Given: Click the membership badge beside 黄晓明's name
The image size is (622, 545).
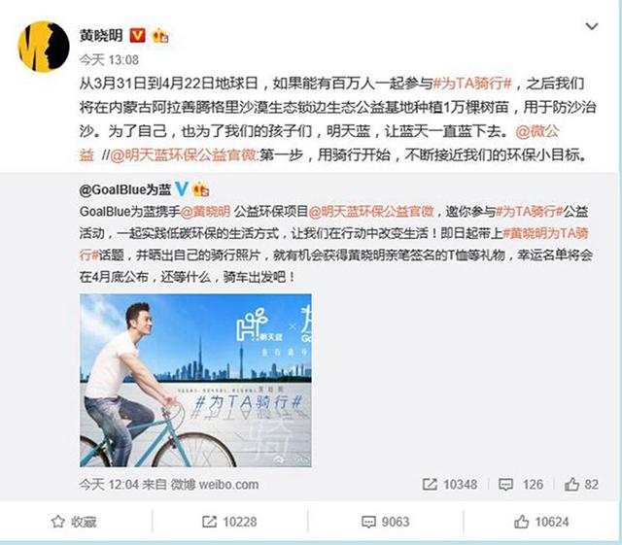Looking at the screenshot, I should pyautogui.click(x=160, y=36).
